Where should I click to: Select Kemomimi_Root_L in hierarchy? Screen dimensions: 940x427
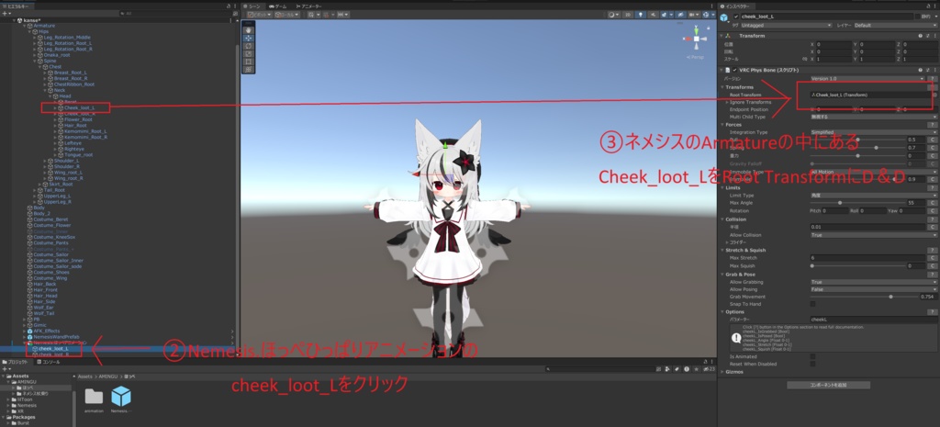click(x=85, y=131)
